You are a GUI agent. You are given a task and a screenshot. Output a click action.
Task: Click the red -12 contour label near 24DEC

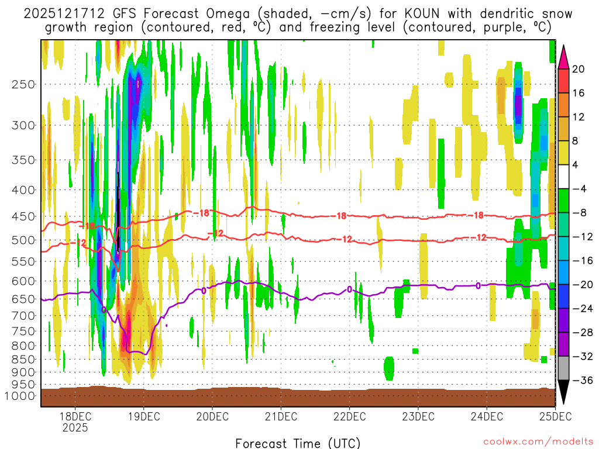point(479,238)
